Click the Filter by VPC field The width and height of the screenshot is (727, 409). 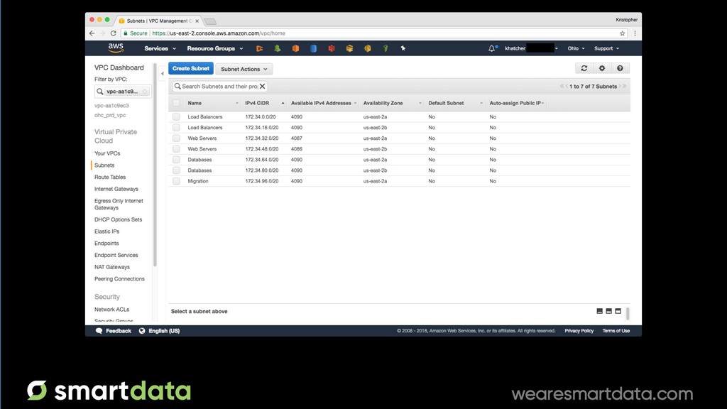(122, 92)
